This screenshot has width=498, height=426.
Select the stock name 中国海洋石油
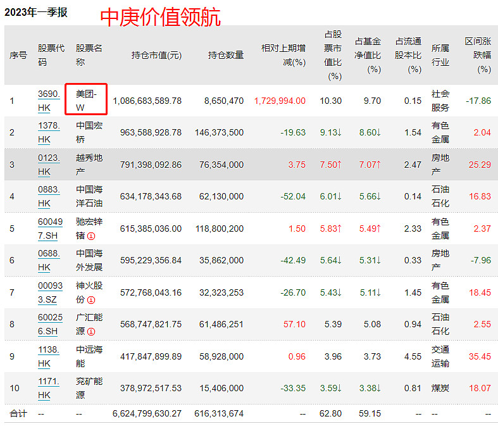[89, 196]
